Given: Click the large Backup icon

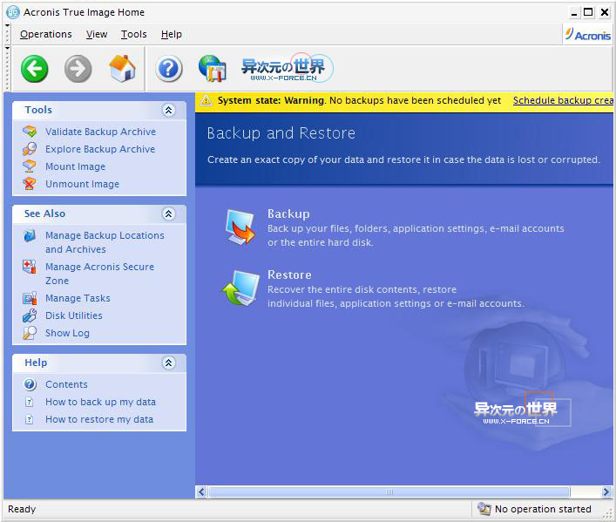Looking at the screenshot, I should pyautogui.click(x=240, y=227).
